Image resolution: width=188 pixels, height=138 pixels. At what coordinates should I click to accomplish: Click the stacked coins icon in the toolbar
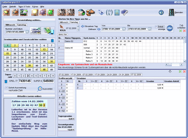90,12
